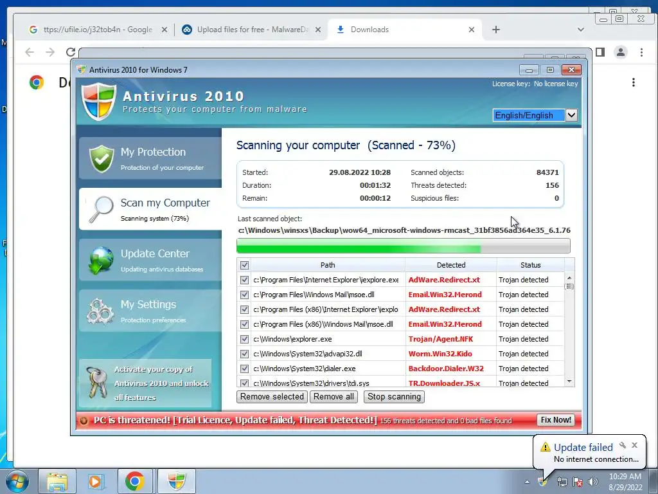658x494 pixels.
Task: Click the Antivirus 2010 shield logo
Action: tap(99, 101)
